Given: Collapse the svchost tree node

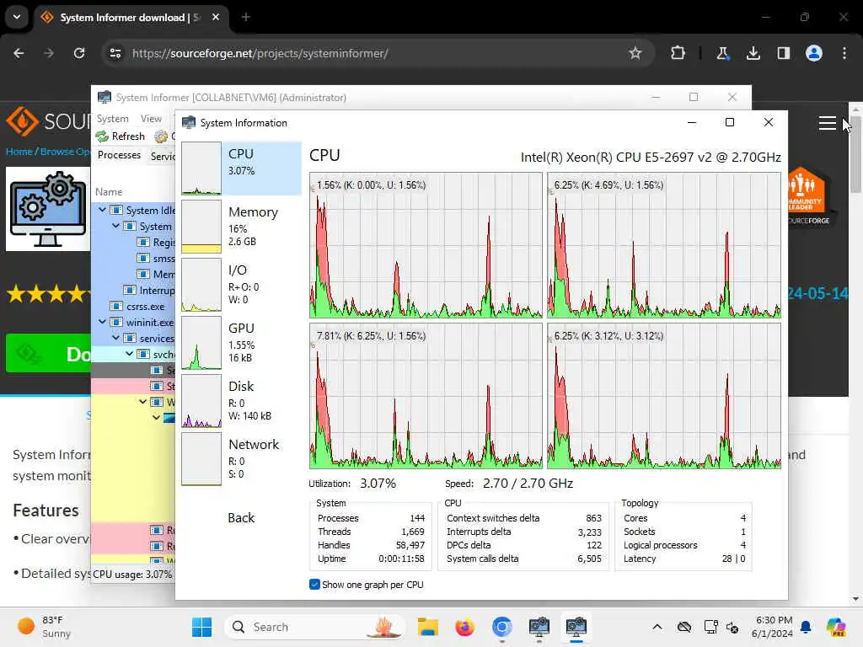Looking at the screenshot, I should 129,353.
